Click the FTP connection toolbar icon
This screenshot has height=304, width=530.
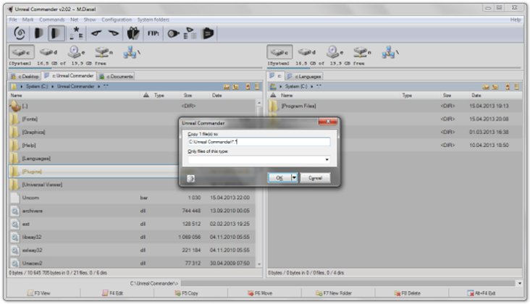tap(153, 34)
